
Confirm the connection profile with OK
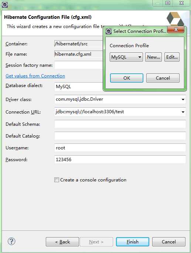(x=127, y=78)
